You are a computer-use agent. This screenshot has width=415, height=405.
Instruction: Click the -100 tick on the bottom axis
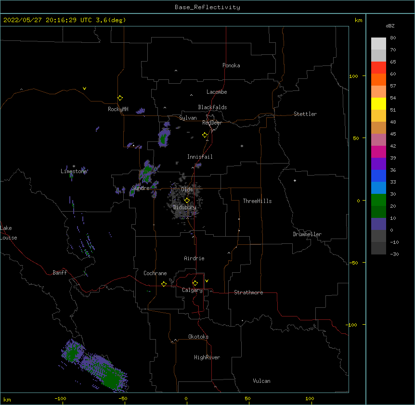point(60,398)
